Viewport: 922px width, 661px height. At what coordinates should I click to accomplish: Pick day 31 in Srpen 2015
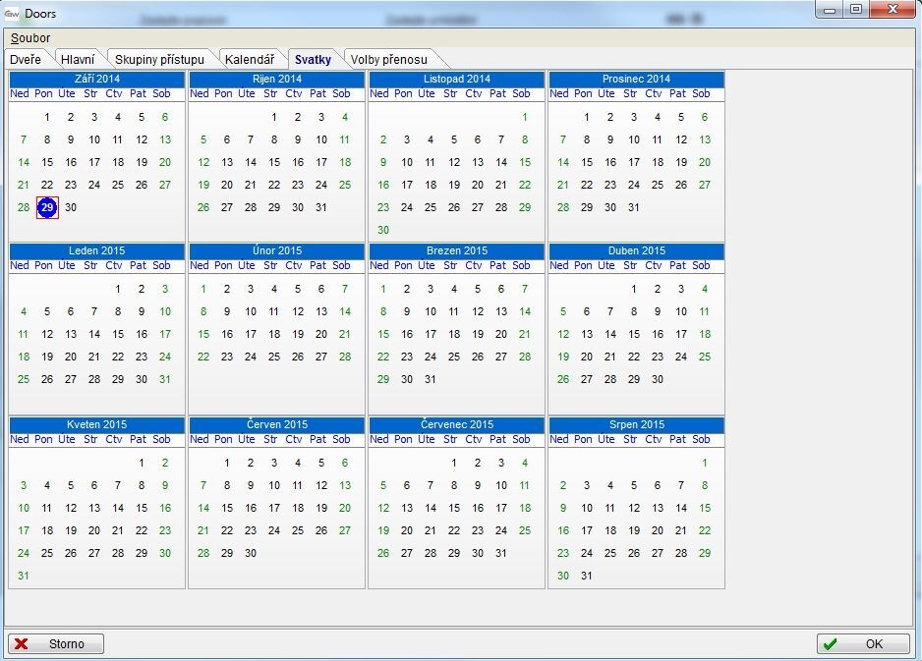[x=587, y=576]
